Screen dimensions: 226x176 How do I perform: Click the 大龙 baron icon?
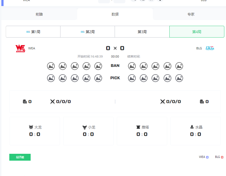click(31, 127)
